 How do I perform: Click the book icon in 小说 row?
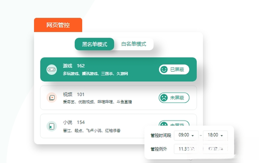coord(52,126)
